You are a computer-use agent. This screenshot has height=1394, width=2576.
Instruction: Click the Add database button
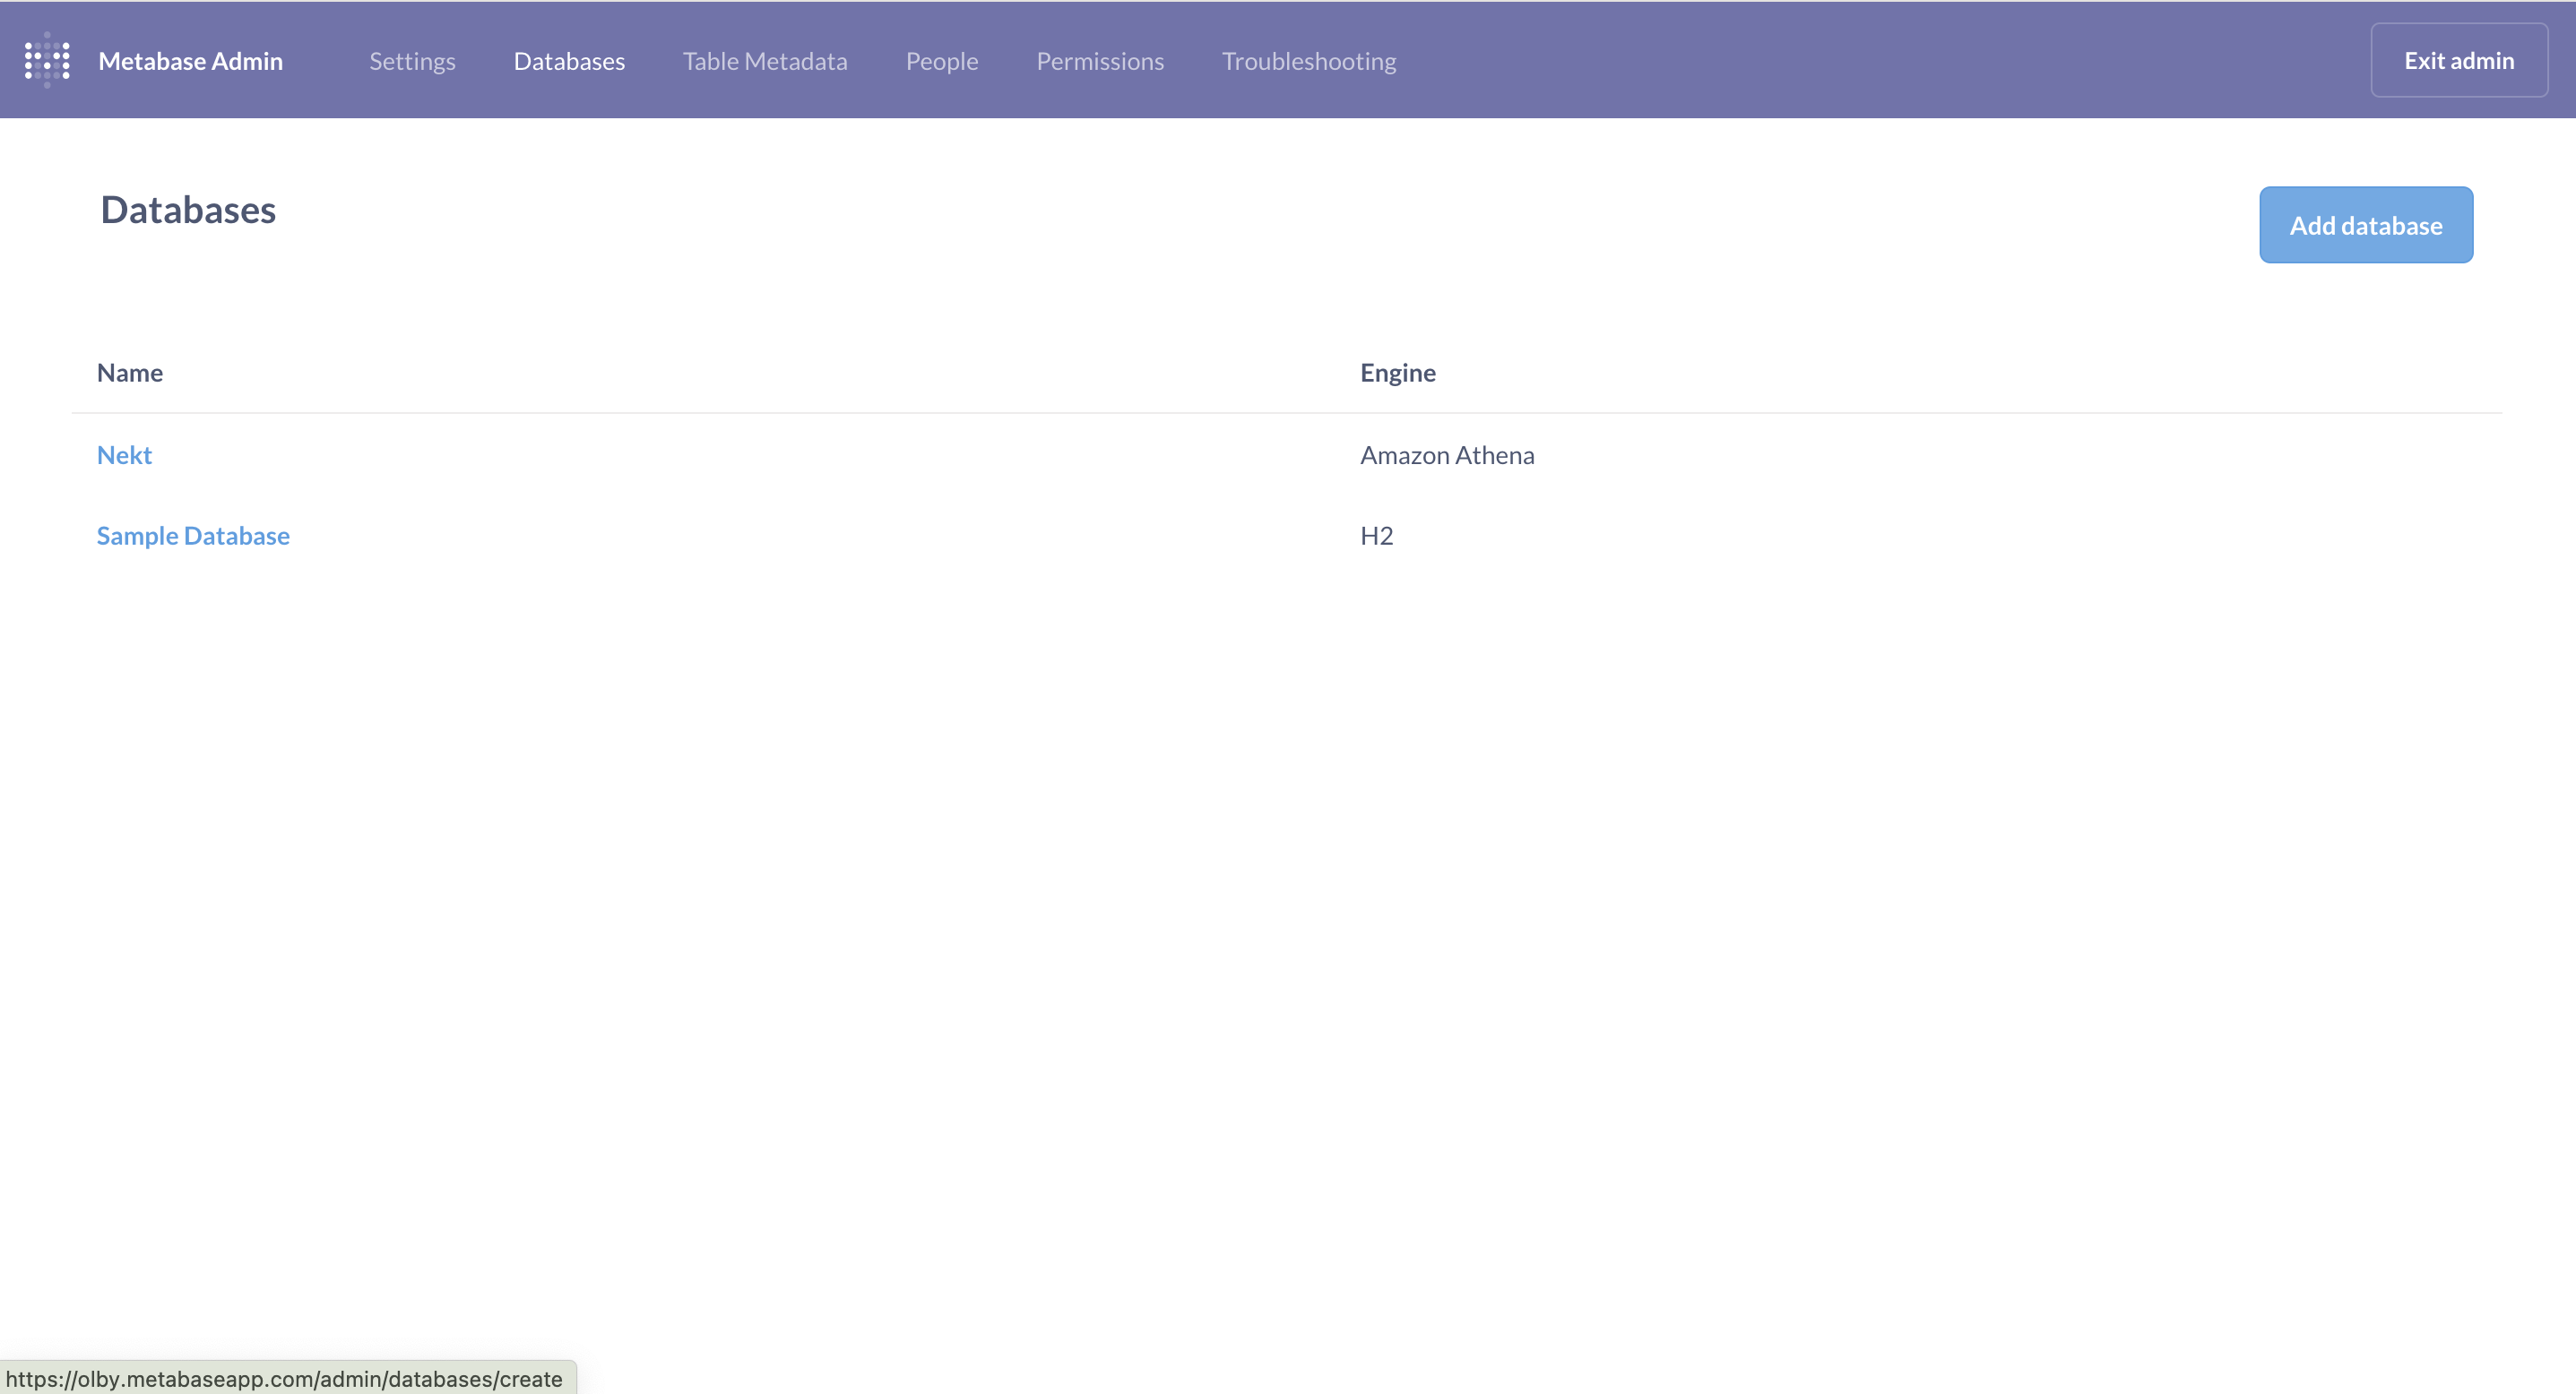click(2366, 225)
